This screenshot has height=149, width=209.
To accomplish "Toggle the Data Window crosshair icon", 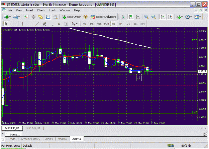I will click(33, 17).
